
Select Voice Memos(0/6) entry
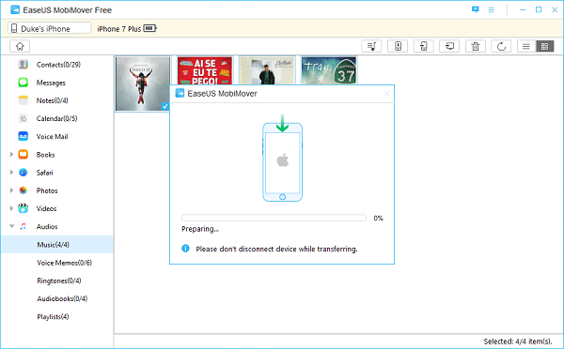(64, 263)
